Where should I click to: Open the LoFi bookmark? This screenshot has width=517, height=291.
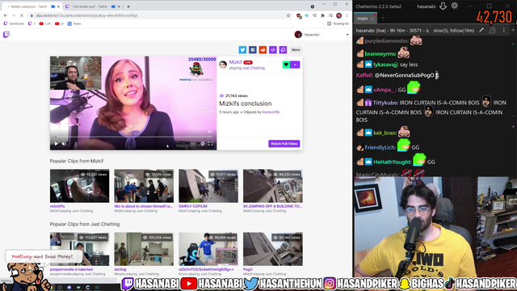point(45,23)
